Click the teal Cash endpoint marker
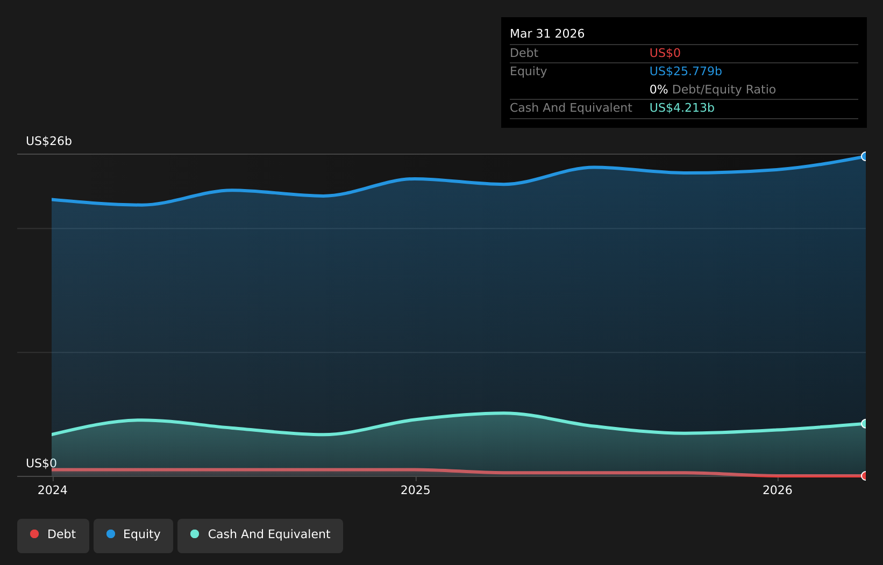 click(865, 423)
